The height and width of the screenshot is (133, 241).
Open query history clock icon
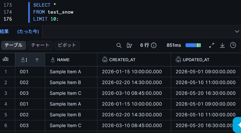click(233, 45)
